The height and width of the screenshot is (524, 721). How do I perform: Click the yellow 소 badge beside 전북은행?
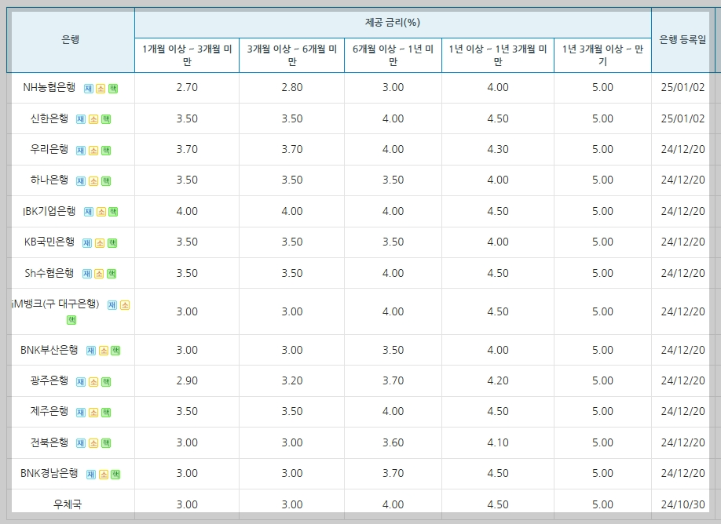pyautogui.click(x=93, y=443)
